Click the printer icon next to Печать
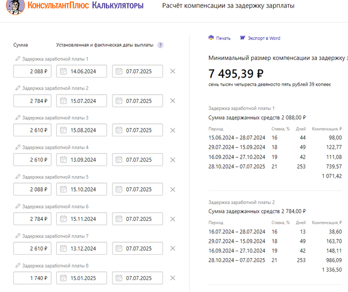 tap(211, 38)
